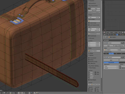Screen dimensions: 125x94
Task: Uncheck the Faces overlay checkbox
Action: pos(89,72)
